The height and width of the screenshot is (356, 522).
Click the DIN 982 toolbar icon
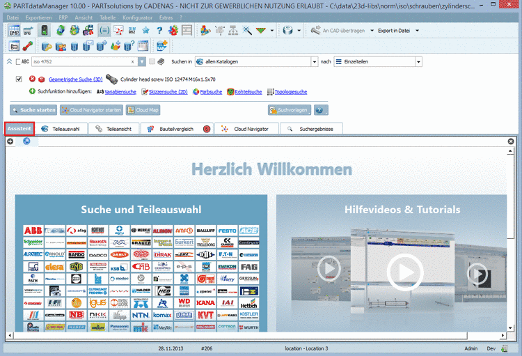point(132,31)
